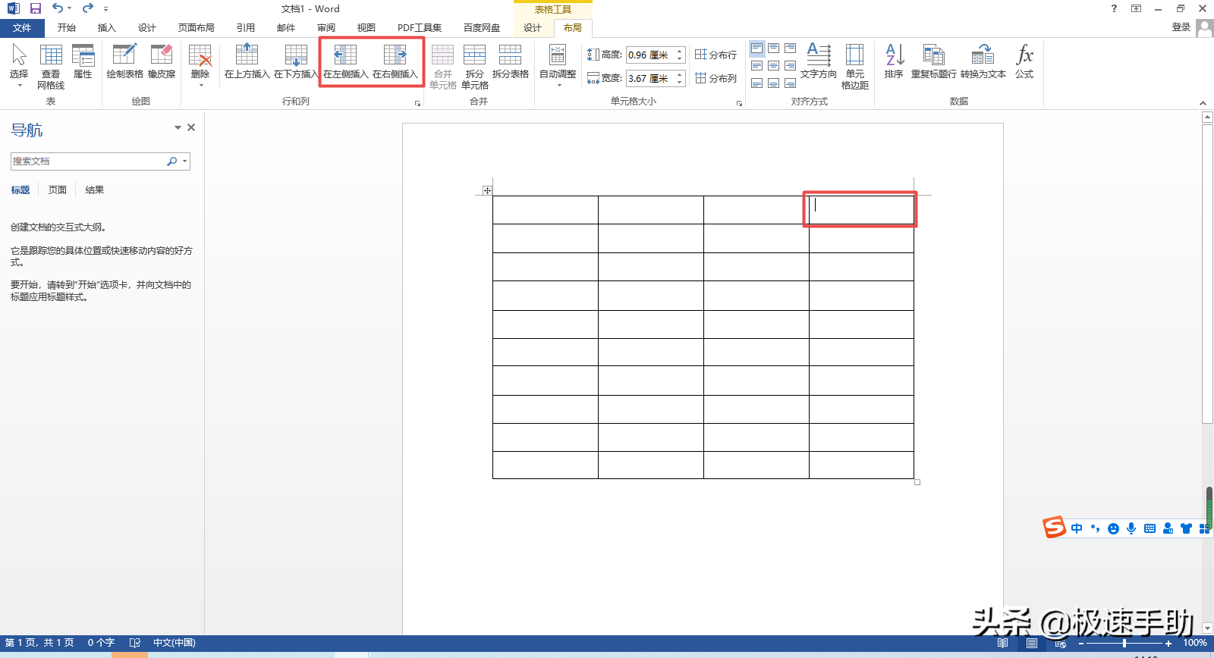The width and height of the screenshot is (1214, 658).
Task: Click the search document (搜索文档) field
Action: tap(87, 161)
